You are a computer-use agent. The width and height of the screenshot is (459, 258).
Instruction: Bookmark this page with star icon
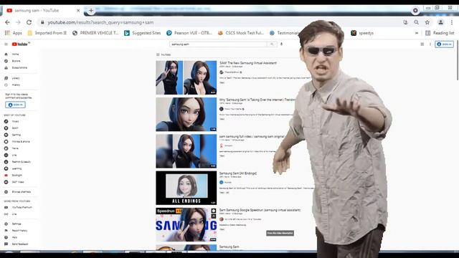coord(427,22)
